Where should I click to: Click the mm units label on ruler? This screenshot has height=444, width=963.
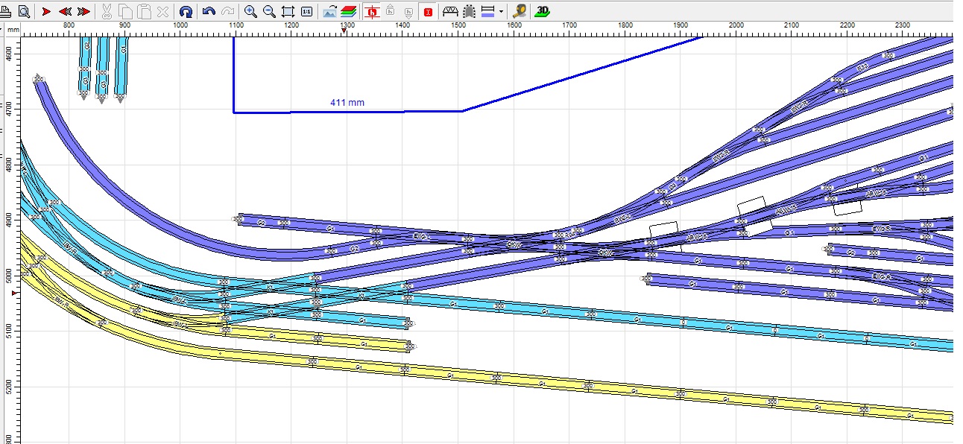coord(13,29)
